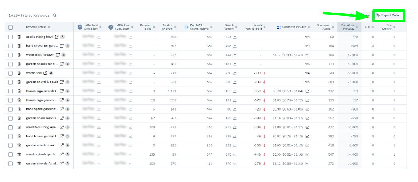Sort by Dec 2022 Search Volume

coord(211,27)
